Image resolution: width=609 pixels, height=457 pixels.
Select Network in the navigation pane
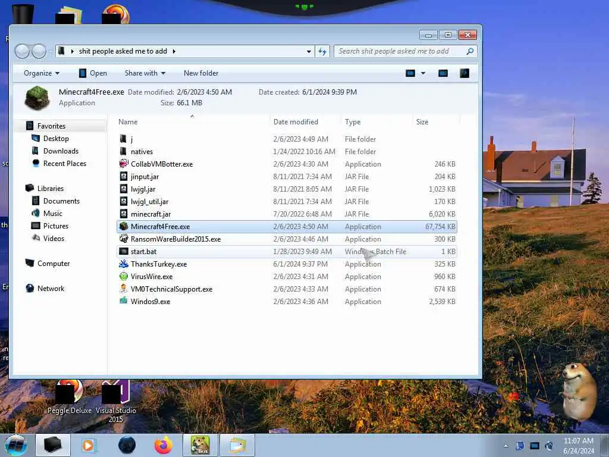click(51, 289)
